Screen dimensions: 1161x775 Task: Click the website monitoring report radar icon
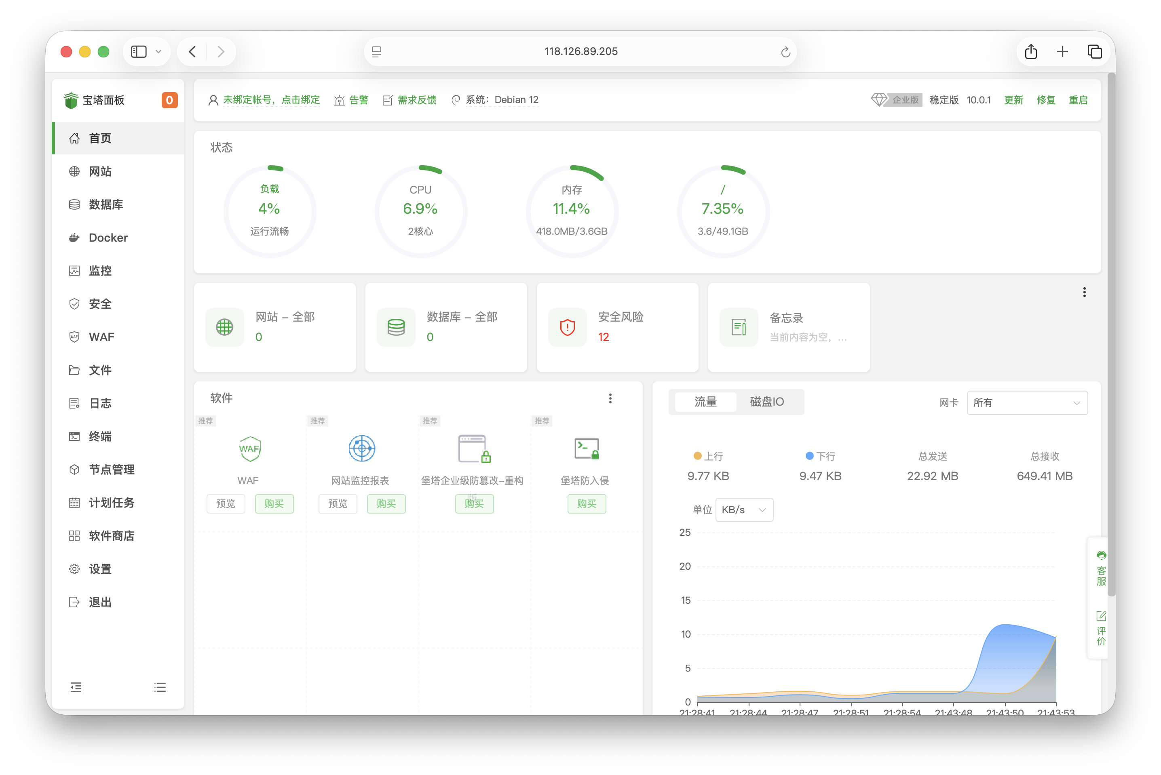(x=362, y=449)
